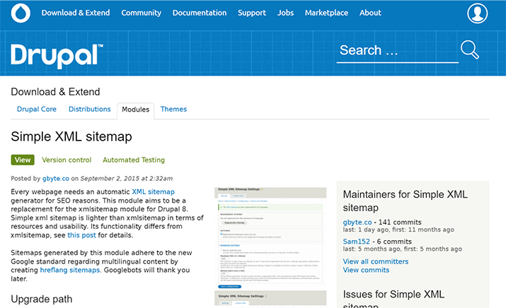Click the Upgrade path heading

click(42, 299)
